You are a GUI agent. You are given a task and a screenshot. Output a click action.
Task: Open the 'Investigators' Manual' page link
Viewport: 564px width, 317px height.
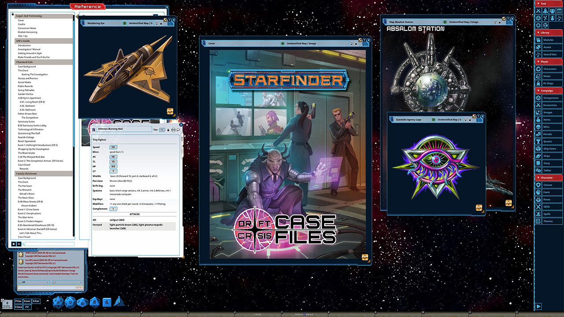point(29,49)
